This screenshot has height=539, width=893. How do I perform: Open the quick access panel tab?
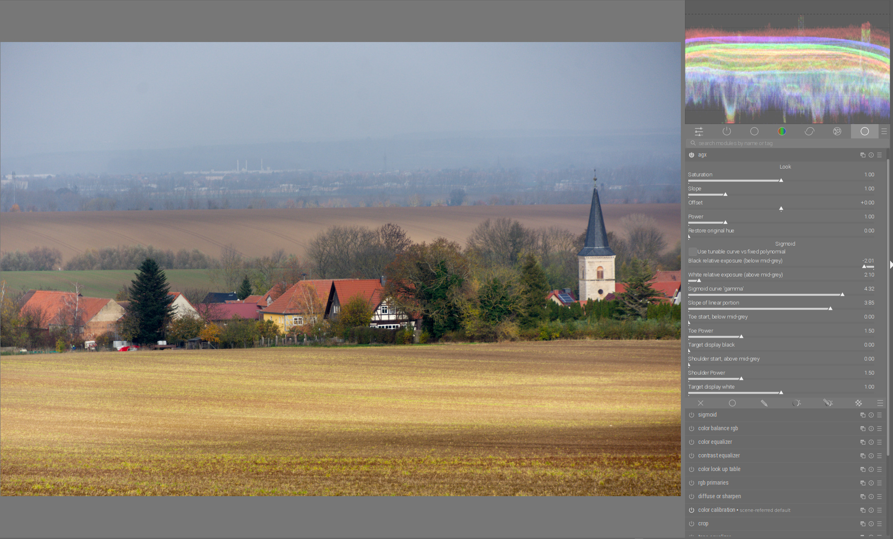699,131
